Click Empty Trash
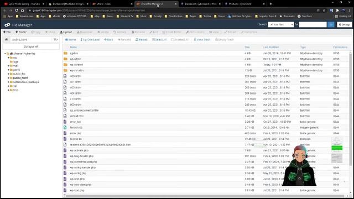The width and height of the screenshot is (354, 199). 224,39
